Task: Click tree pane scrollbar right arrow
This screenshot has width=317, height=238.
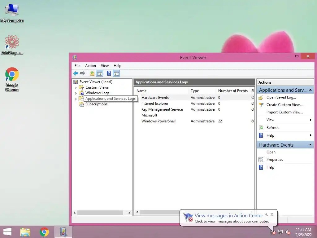Action: 129,213
